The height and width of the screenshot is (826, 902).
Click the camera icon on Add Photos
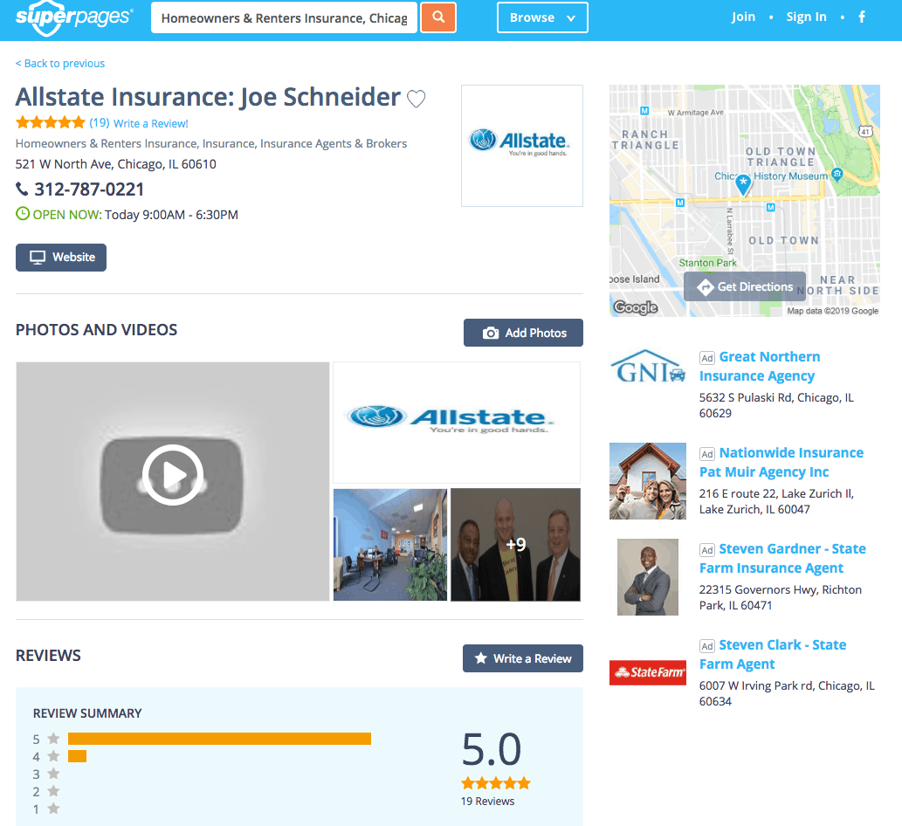tap(492, 332)
